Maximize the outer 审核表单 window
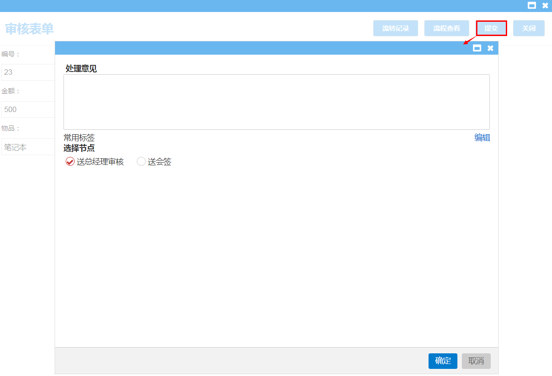552x376 pixels. point(532,6)
